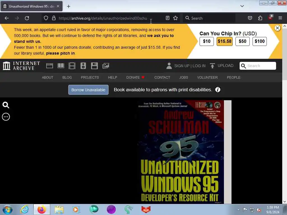The height and width of the screenshot is (215, 287).
Task: Click the UPLOAD link
Action: 222,66
